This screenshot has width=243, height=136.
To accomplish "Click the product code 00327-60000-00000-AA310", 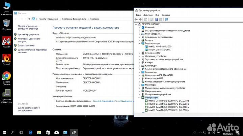I will point(83,106).
